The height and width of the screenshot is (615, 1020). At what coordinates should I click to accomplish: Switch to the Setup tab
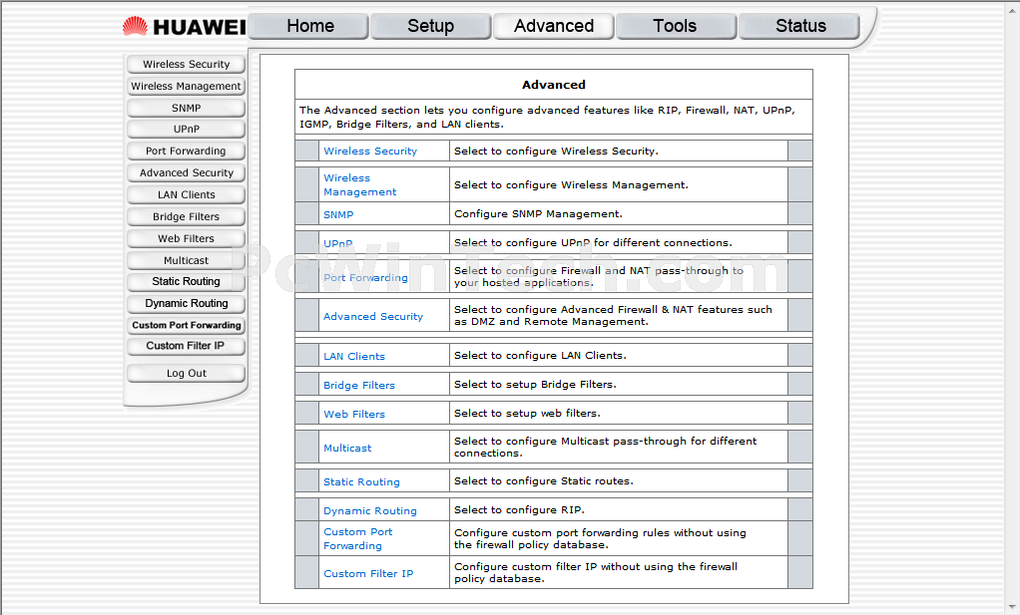[x=430, y=26]
